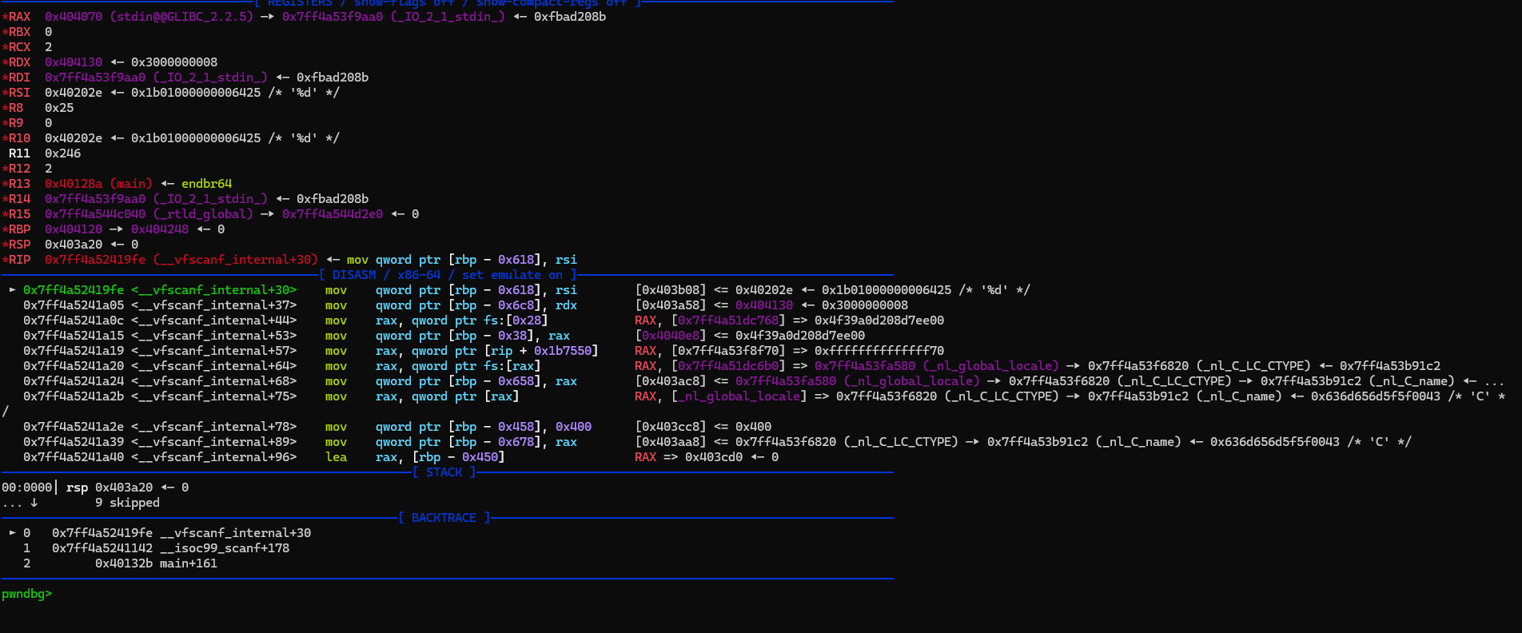Image resolution: width=1522 pixels, height=633 pixels.
Task: Click the <__vfscanf_internal+57> disassembly label
Action: pyautogui.click(x=213, y=351)
